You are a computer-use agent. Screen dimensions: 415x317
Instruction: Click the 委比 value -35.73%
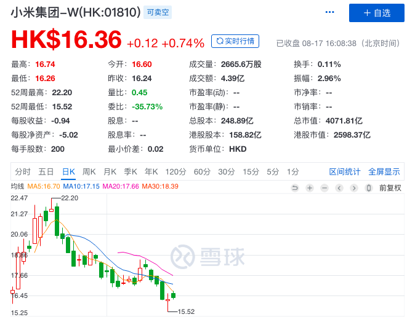coord(147,107)
